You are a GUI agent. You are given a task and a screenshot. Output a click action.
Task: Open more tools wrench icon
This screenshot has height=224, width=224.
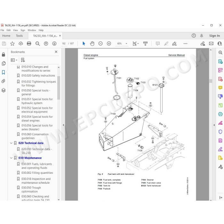pos(220,167)
